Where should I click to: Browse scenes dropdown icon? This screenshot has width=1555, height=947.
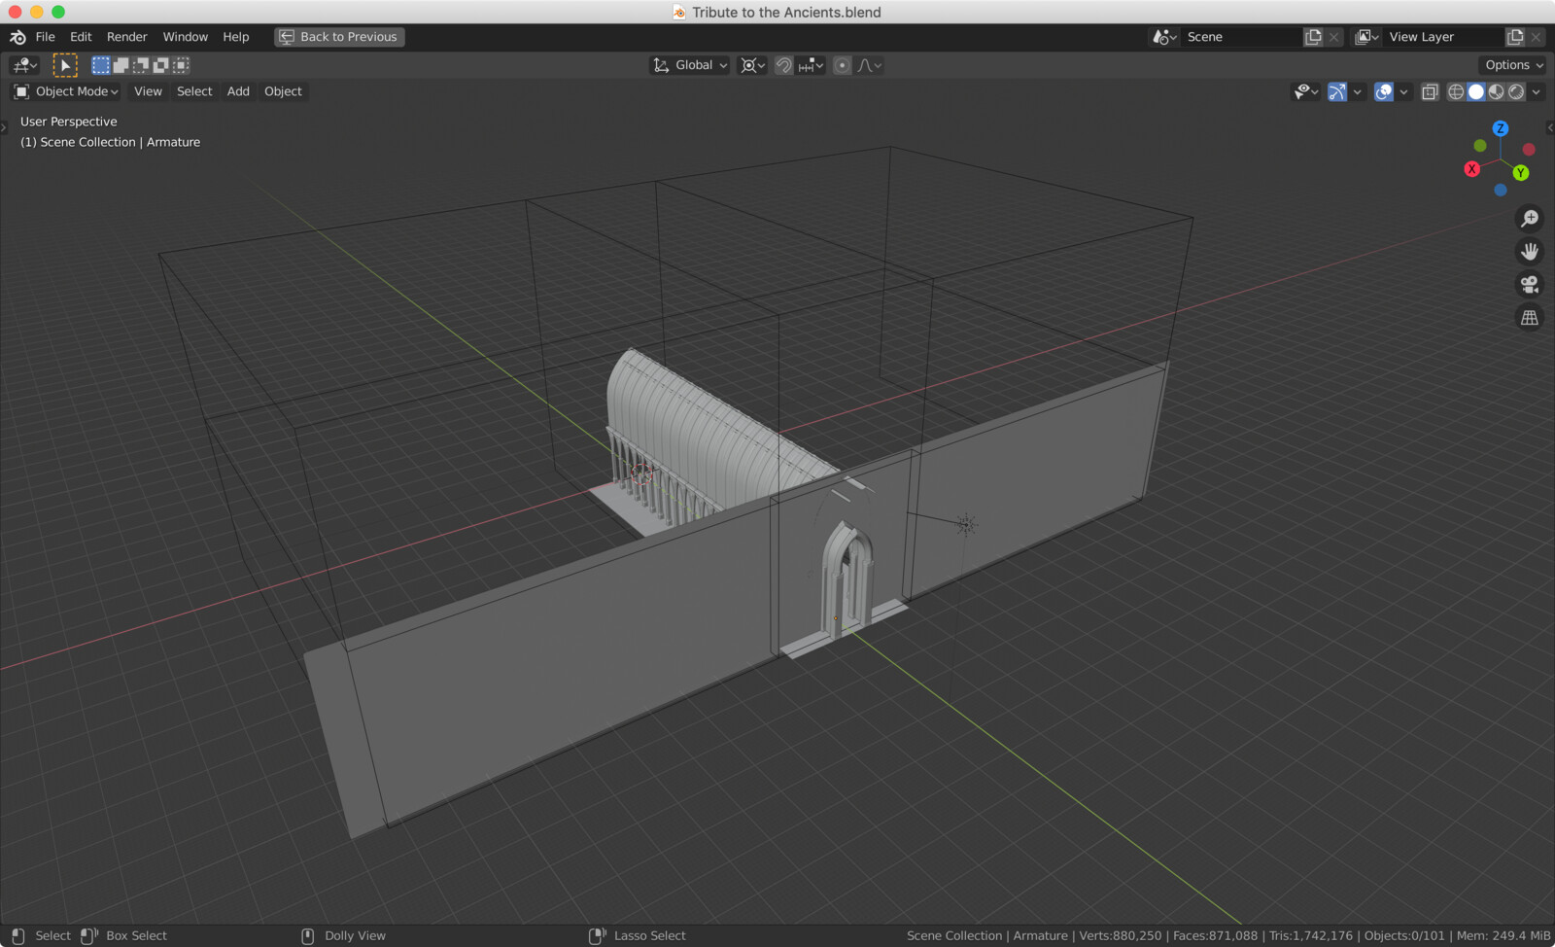[x=1165, y=37]
